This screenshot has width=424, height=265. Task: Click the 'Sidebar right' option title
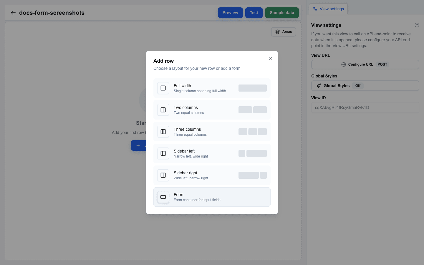pos(185,173)
